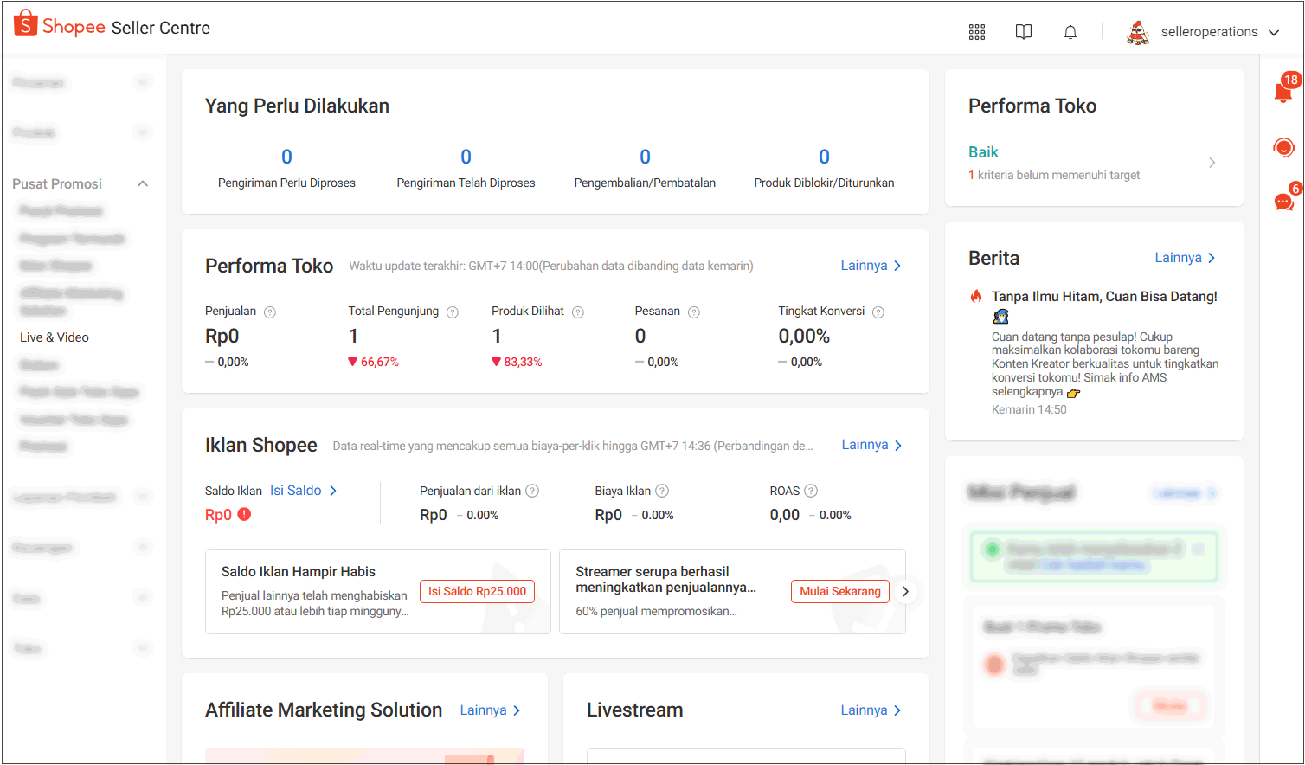Click the Isi Saldo Rp25.000 button
This screenshot has height=765, width=1305.
[x=477, y=591]
